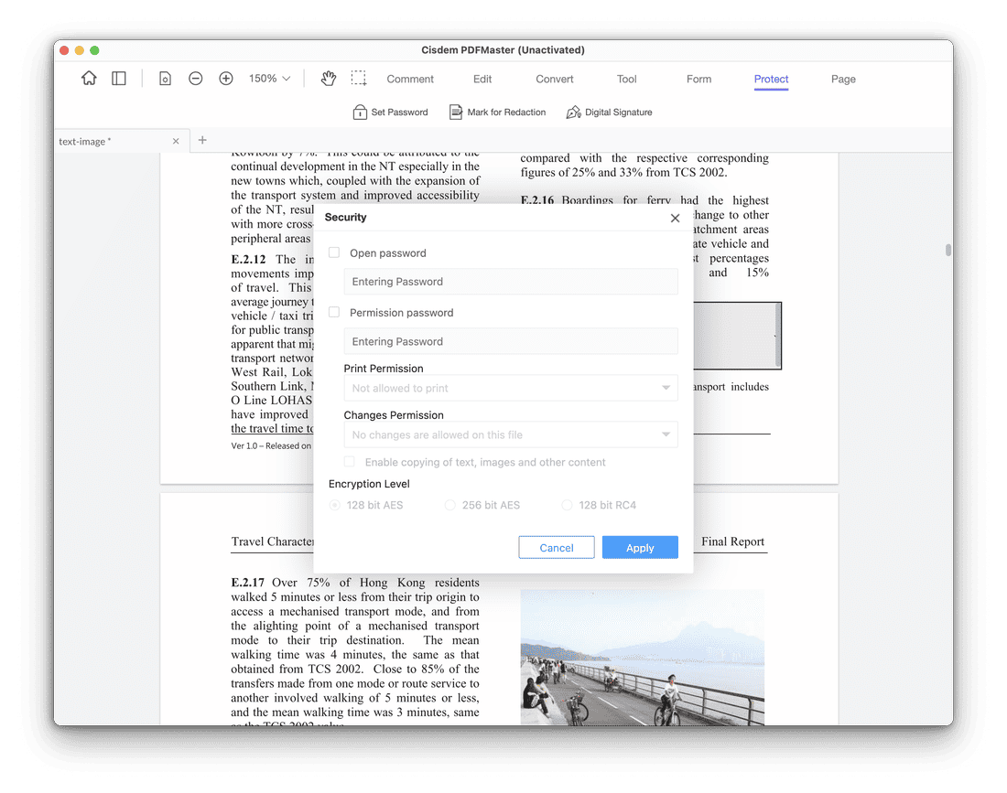Click the Permission password entry field

[511, 341]
